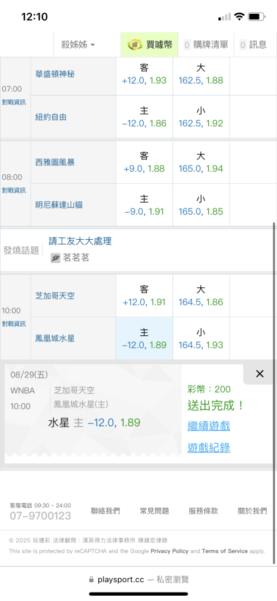Open the 遊戲紀錄 link
Viewport: 277px width, 601px height.
pyautogui.click(x=209, y=448)
